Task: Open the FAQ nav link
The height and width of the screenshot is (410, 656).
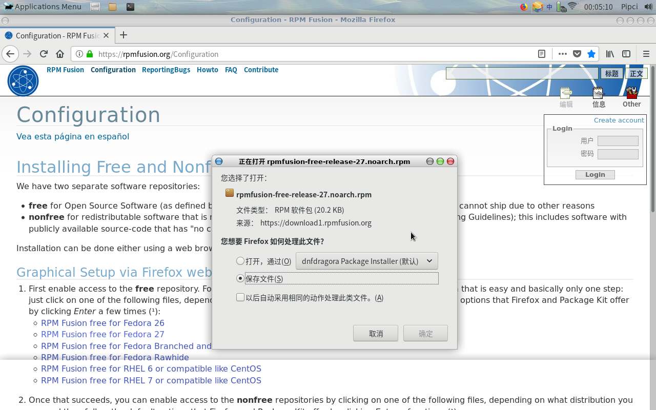Action: pos(231,70)
